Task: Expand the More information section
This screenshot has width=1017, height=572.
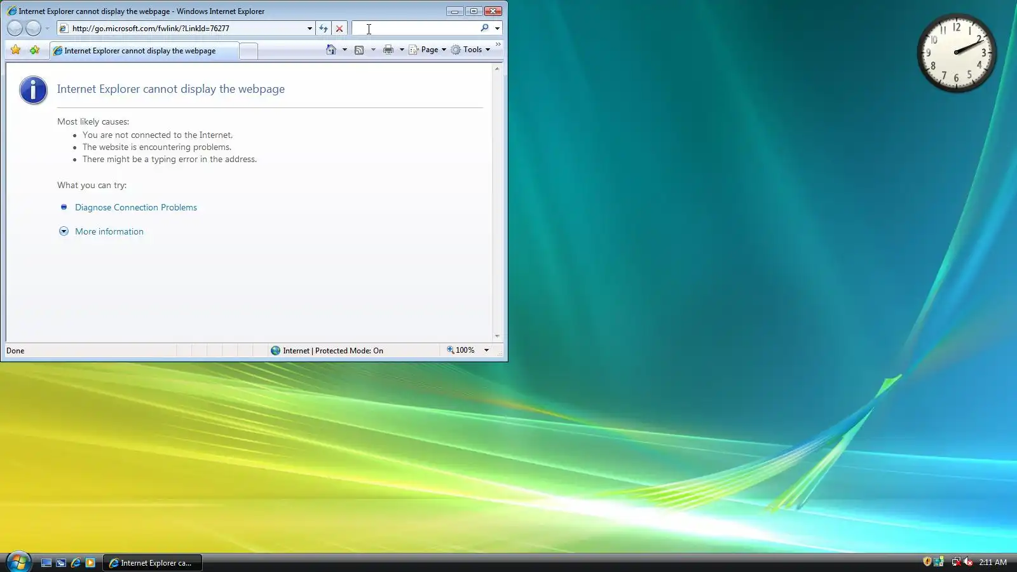Action: (109, 231)
